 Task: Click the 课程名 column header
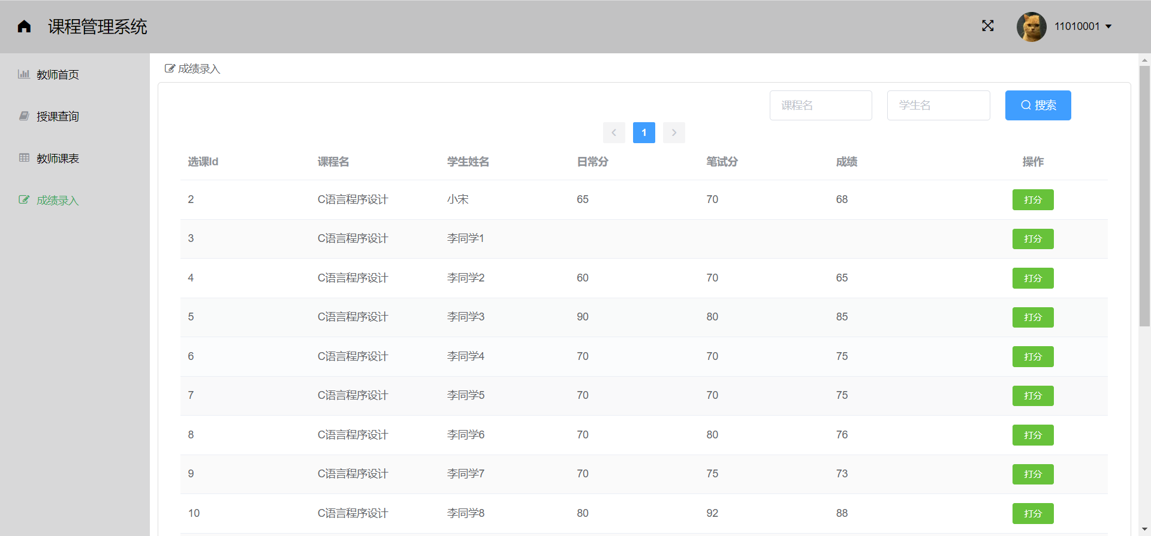pyautogui.click(x=333, y=162)
